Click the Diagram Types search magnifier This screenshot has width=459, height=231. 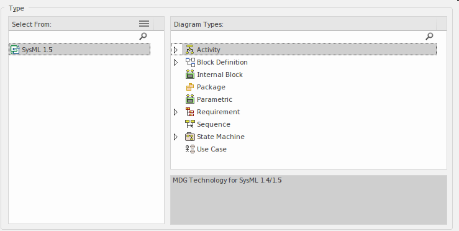pos(429,36)
